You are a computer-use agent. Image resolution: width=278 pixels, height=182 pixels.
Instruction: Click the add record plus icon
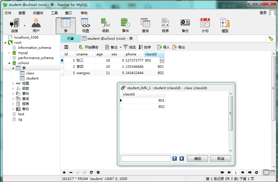(64, 172)
